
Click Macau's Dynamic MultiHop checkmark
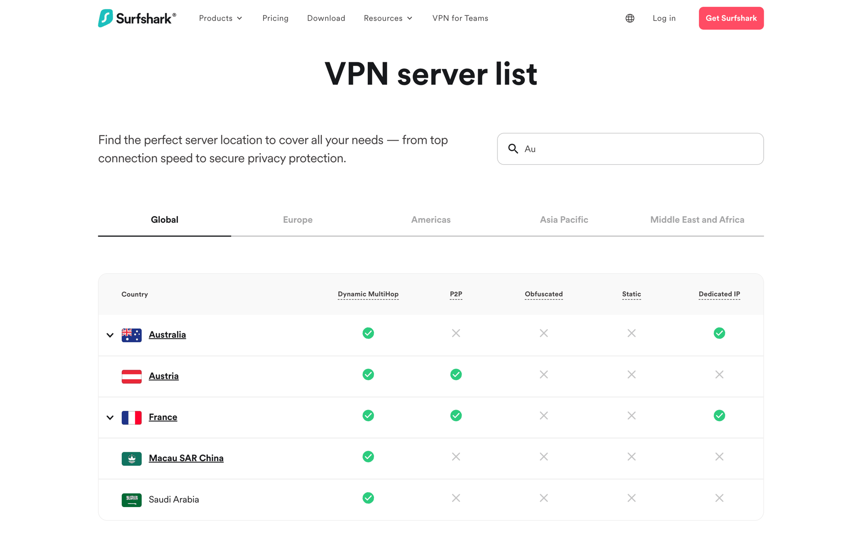[368, 457]
